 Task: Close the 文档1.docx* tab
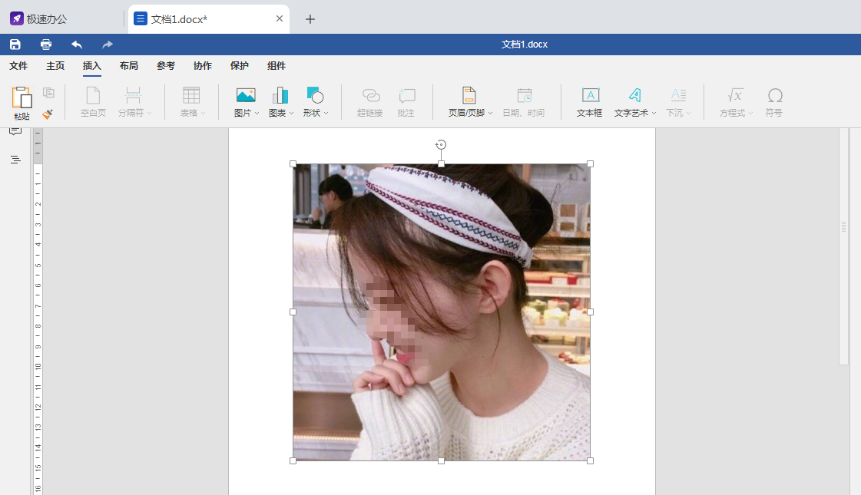click(x=279, y=18)
